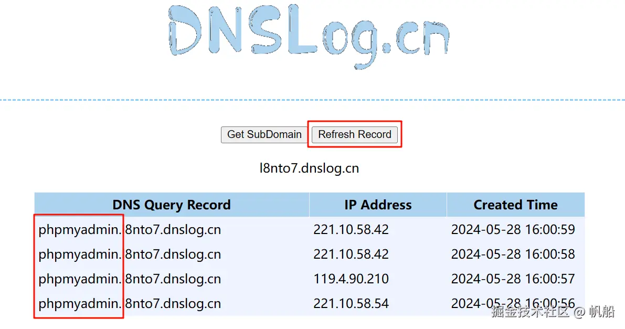625x329 pixels.
Task: Click IP 221.10.58.42 in the 16:00:59 row
Action: click(351, 229)
